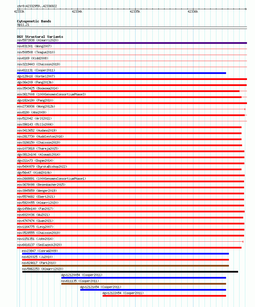
Task: Click the red bar of dgv12122n54
Action: point(164,296)
